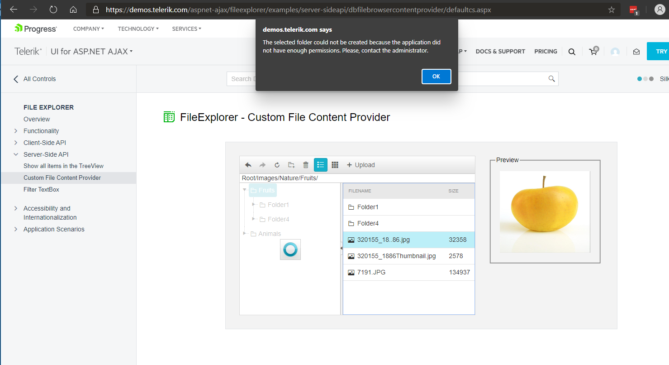Viewport: 669px width, 365px height.
Task: Click the Telerik logo text
Action: tap(28, 52)
